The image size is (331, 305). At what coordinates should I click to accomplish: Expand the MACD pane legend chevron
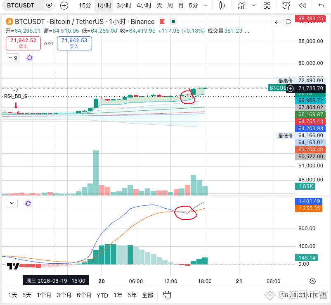tap(12, 203)
